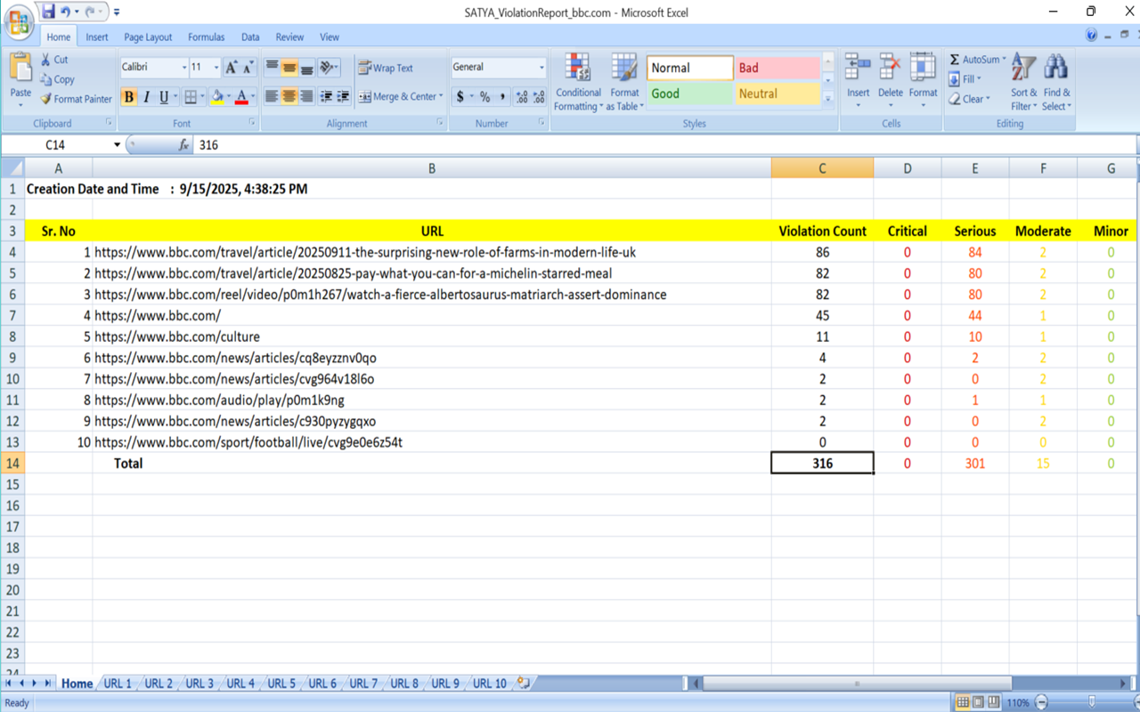1140x712 pixels.
Task: Click the horizontal scrollbar thumb
Action: [x=857, y=684]
